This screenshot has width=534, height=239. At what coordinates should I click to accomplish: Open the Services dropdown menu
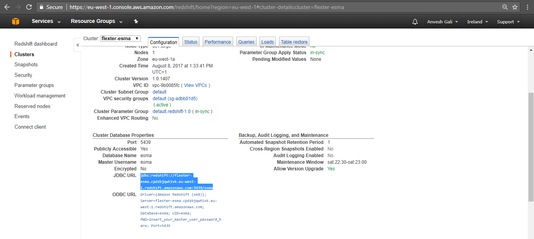(x=46, y=21)
